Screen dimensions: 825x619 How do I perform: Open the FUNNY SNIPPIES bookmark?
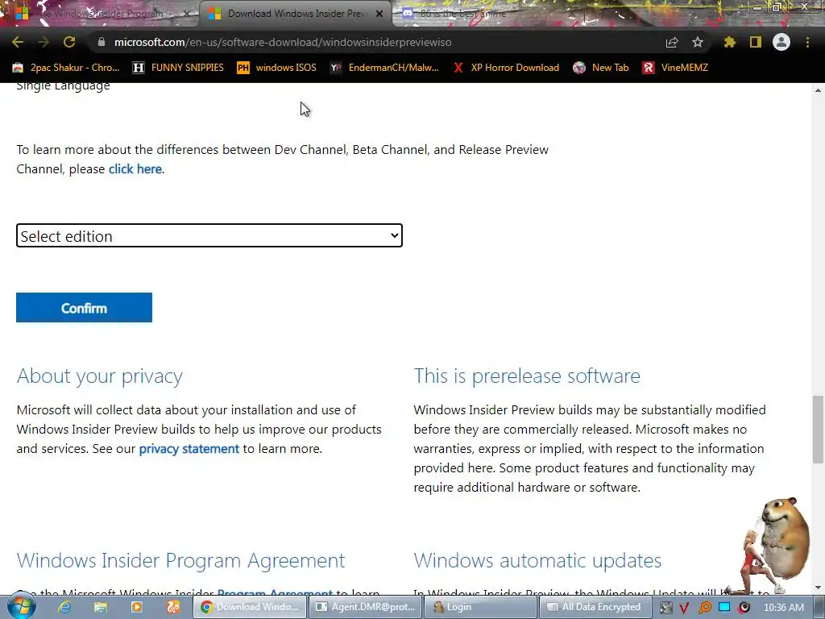178,68
